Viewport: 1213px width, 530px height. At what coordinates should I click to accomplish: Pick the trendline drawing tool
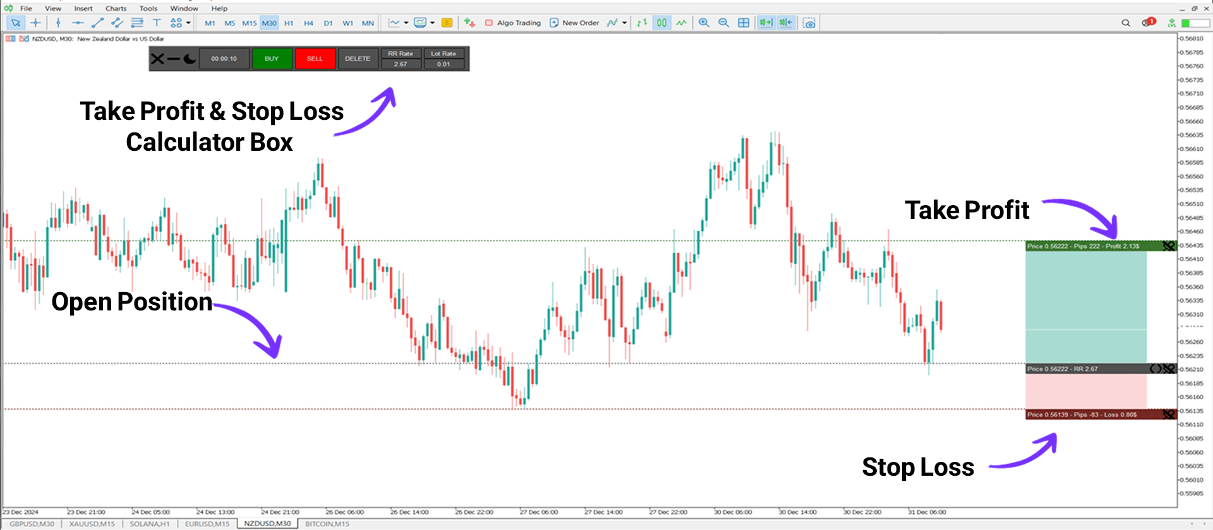97,23
